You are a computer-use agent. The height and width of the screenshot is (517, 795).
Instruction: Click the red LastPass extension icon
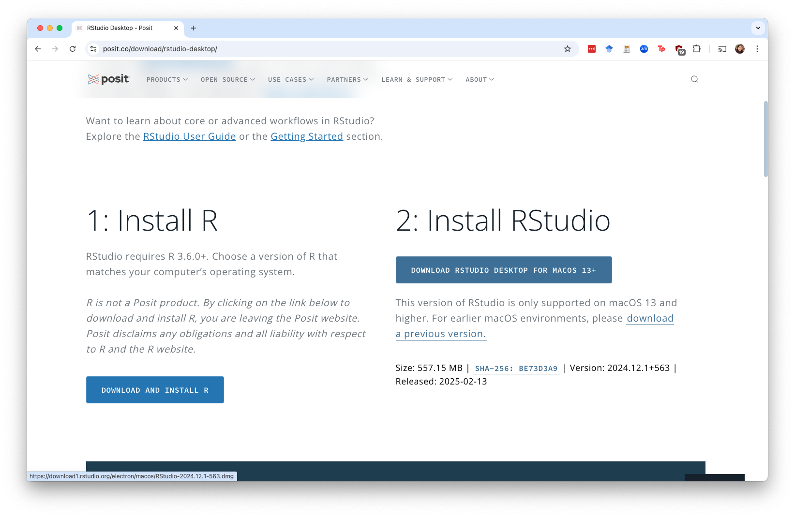tap(591, 49)
